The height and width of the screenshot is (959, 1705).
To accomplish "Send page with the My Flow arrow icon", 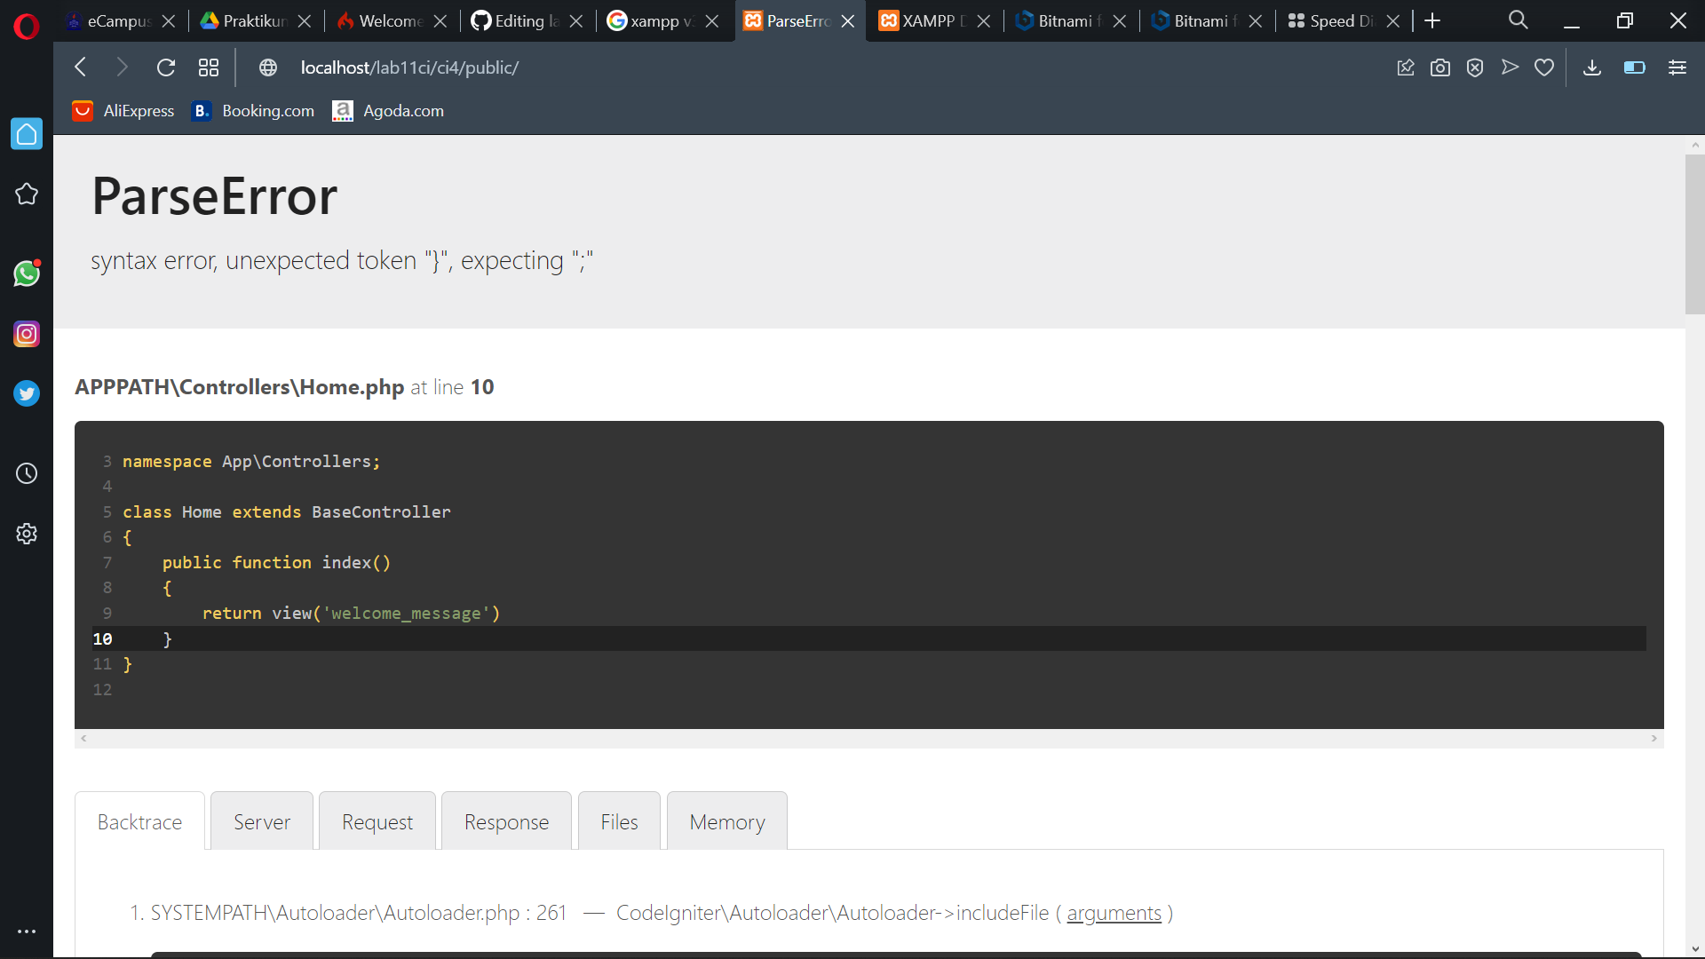I will point(1511,67).
